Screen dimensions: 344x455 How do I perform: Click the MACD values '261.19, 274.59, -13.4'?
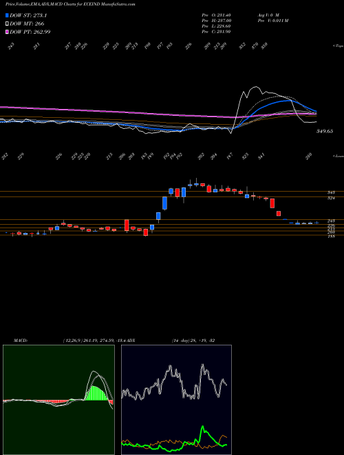105,341
